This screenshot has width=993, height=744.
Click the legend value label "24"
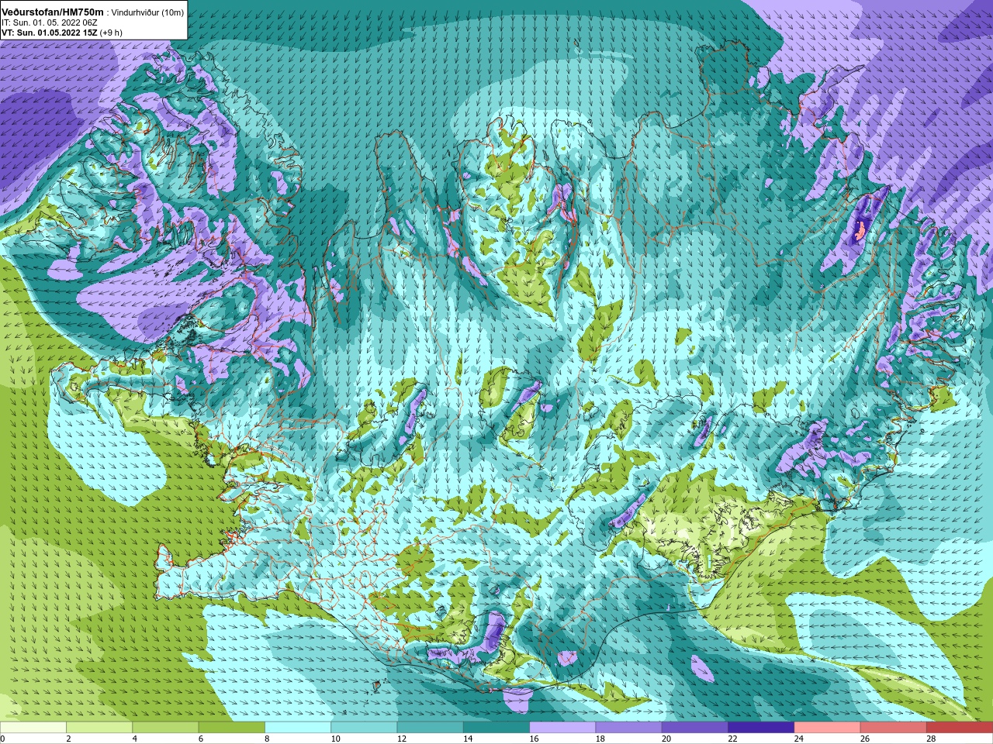point(798,739)
